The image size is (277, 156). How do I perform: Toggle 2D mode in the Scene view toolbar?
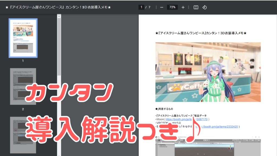pos(186,143)
